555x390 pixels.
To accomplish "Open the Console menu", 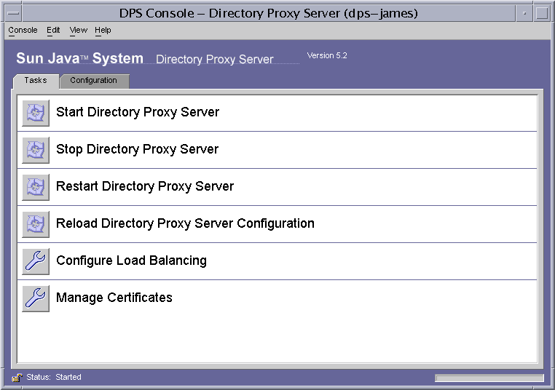I will [23, 30].
